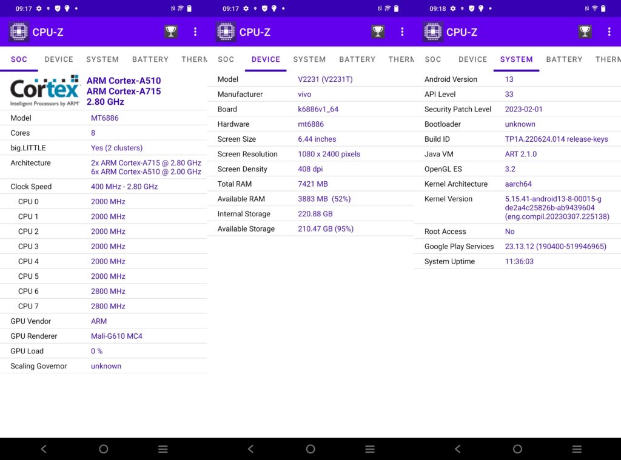Screen dimensions: 621x460
Task: Tap Root Access No value
Action: 509,232
